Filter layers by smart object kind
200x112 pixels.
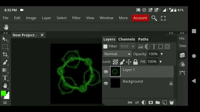tap(167, 46)
